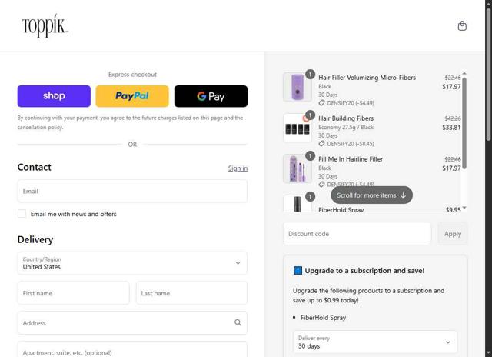Click the struck-through $42.26 price
Image resolution: width=492 pixels, height=357 pixels.
(x=453, y=118)
